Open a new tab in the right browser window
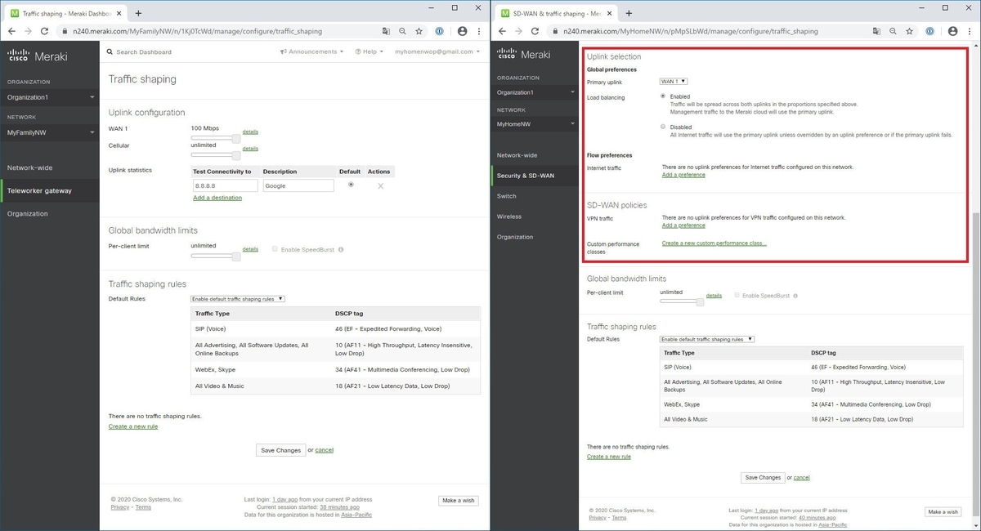This screenshot has width=981, height=531. click(x=628, y=13)
